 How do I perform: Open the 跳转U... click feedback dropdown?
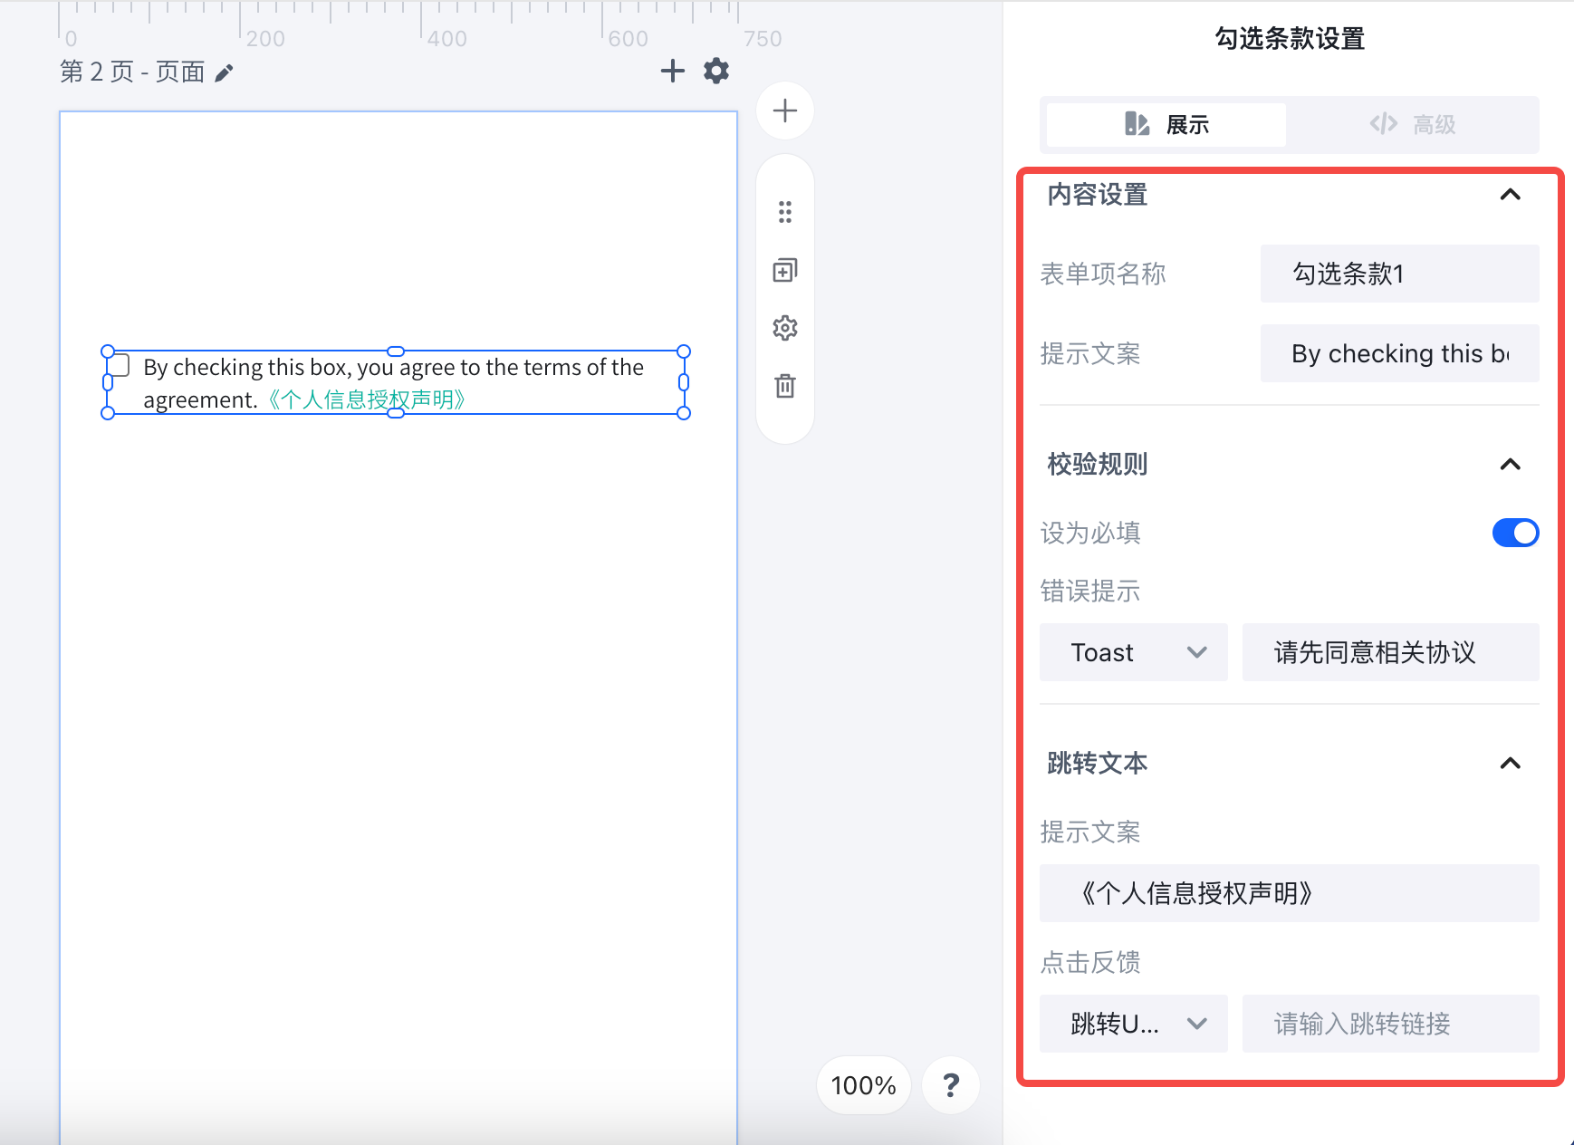[1134, 1024]
